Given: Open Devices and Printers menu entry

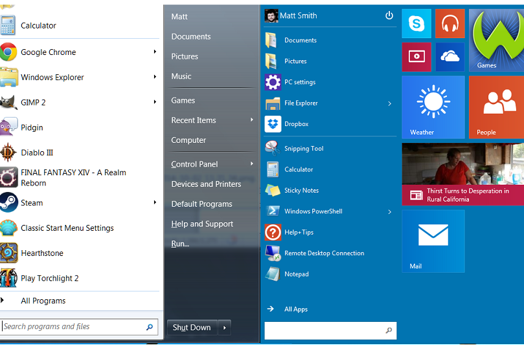Looking at the screenshot, I should (206, 184).
